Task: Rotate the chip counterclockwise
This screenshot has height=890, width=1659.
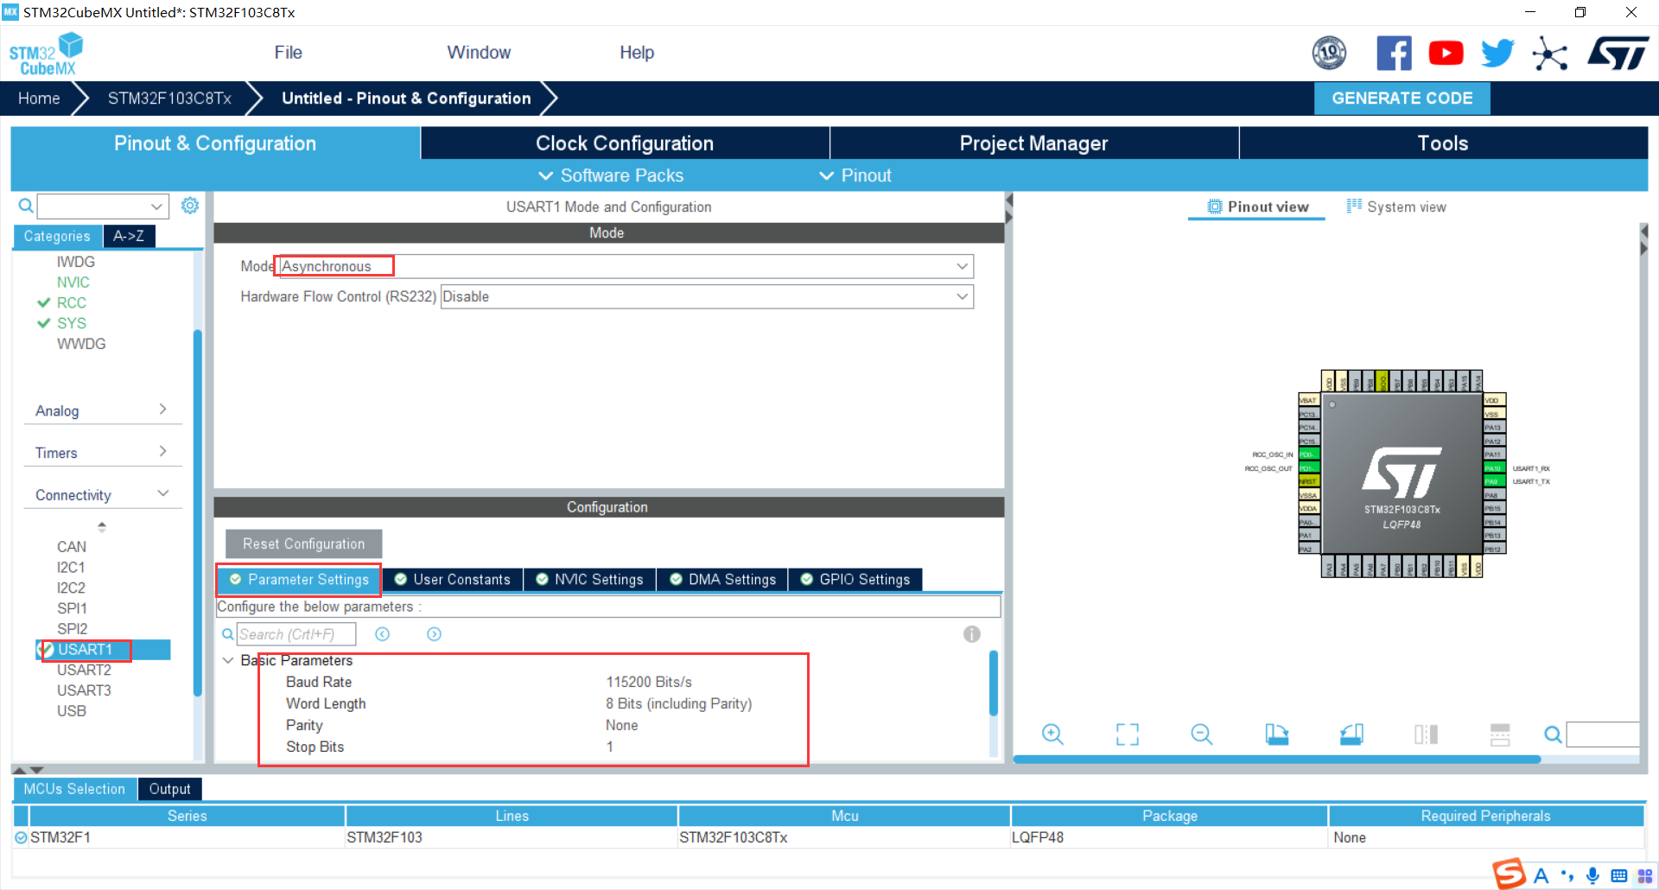Action: [1351, 734]
